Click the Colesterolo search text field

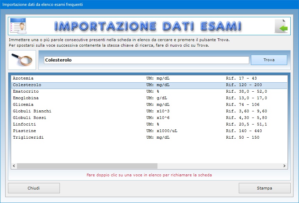(x=146, y=60)
